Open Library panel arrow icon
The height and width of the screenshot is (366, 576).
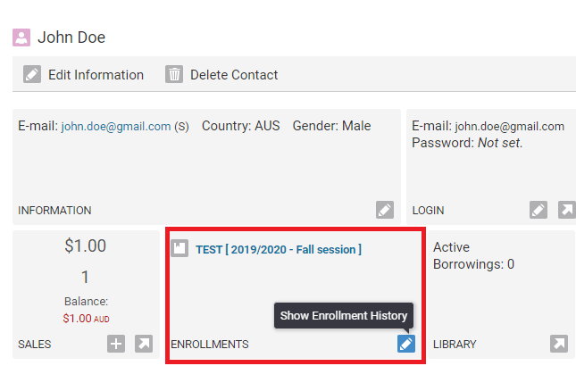(559, 344)
